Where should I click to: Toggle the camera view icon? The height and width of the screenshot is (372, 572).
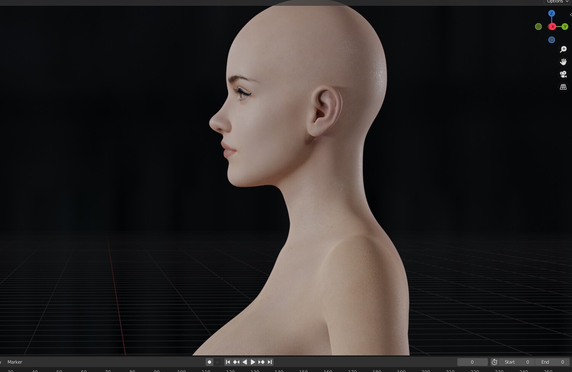point(563,74)
